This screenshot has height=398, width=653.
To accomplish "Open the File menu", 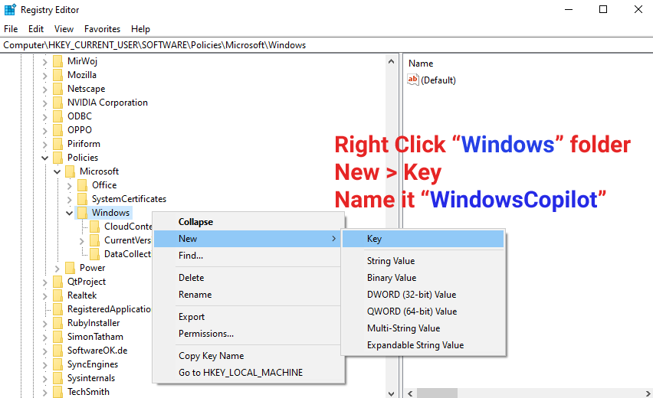I will 11,28.
